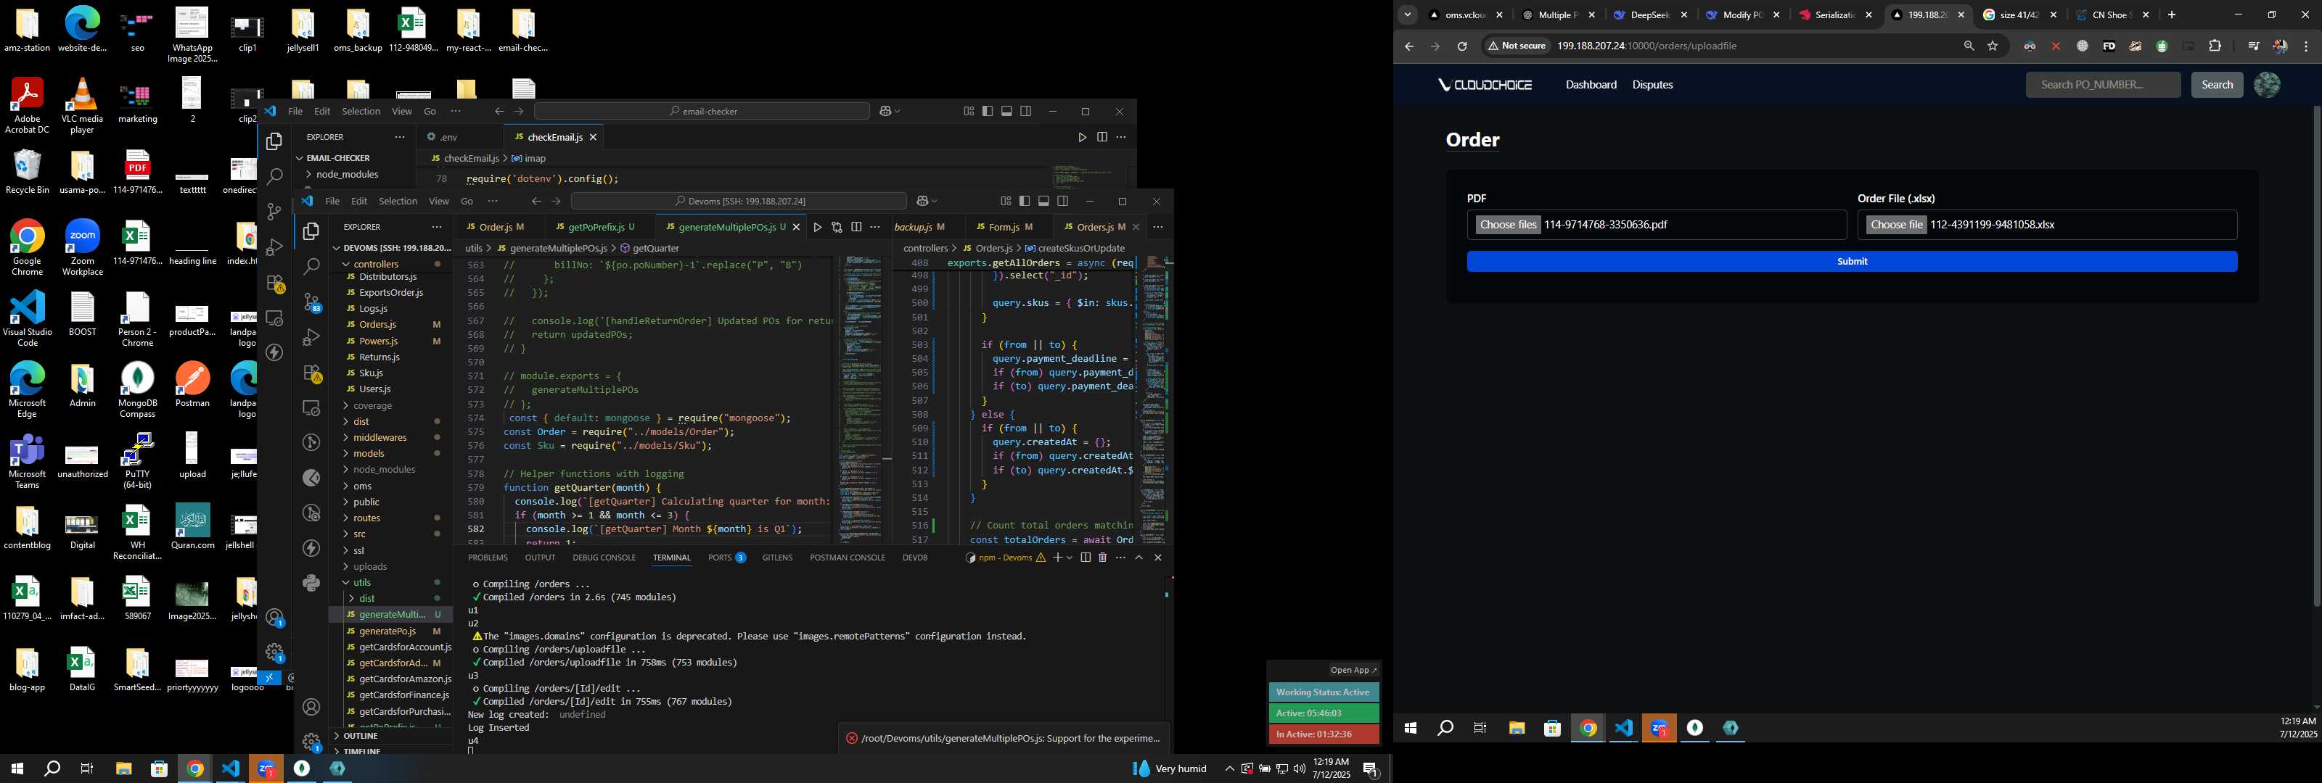The image size is (2322, 783).
Task: Split the generateMultiplePOs.js editor right
Action: pyautogui.click(x=856, y=227)
